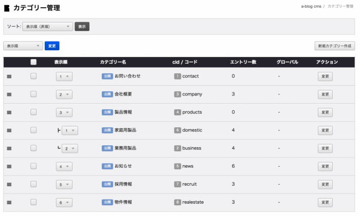The height and width of the screenshot is (216, 360).
Task: Open the order dropdown for 家庭用製品 row
Action: [70, 130]
